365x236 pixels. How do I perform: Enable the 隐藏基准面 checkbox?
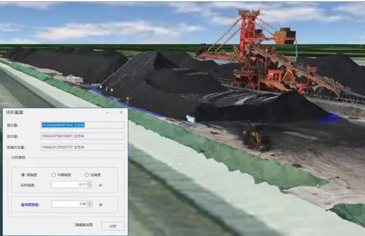point(72,225)
